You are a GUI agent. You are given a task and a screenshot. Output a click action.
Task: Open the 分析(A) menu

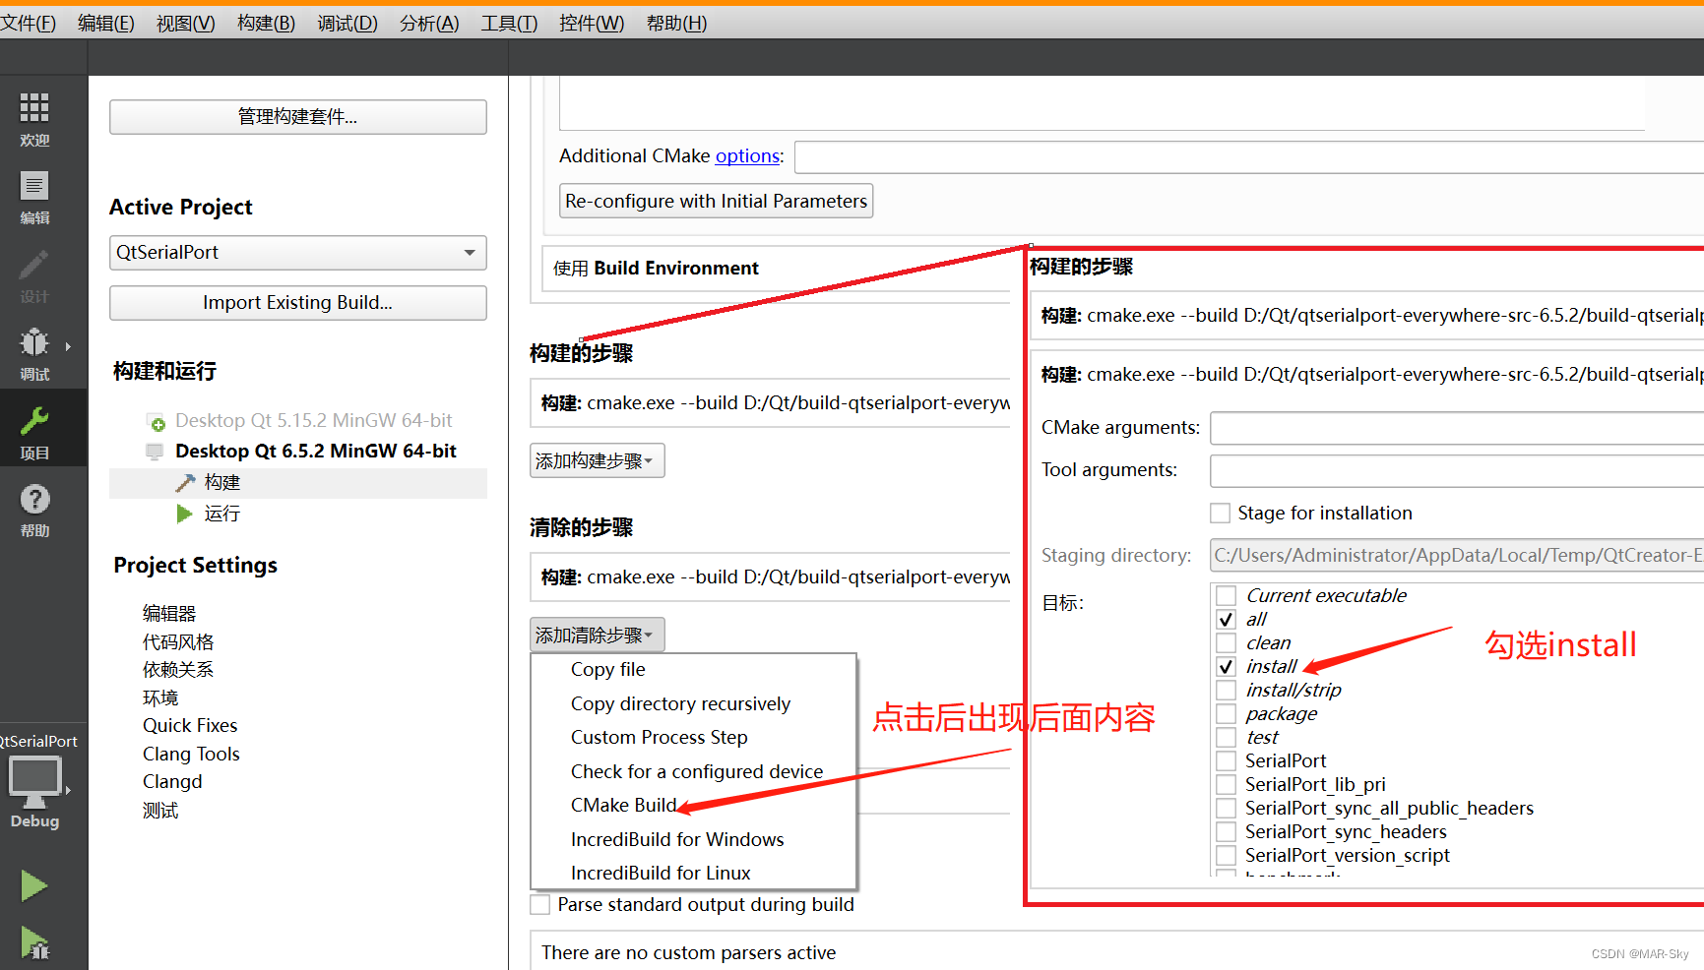point(429,23)
